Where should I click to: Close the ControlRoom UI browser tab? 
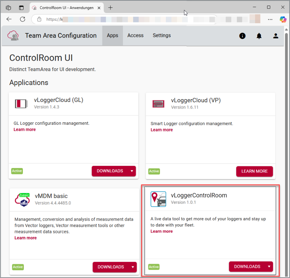[99, 8]
